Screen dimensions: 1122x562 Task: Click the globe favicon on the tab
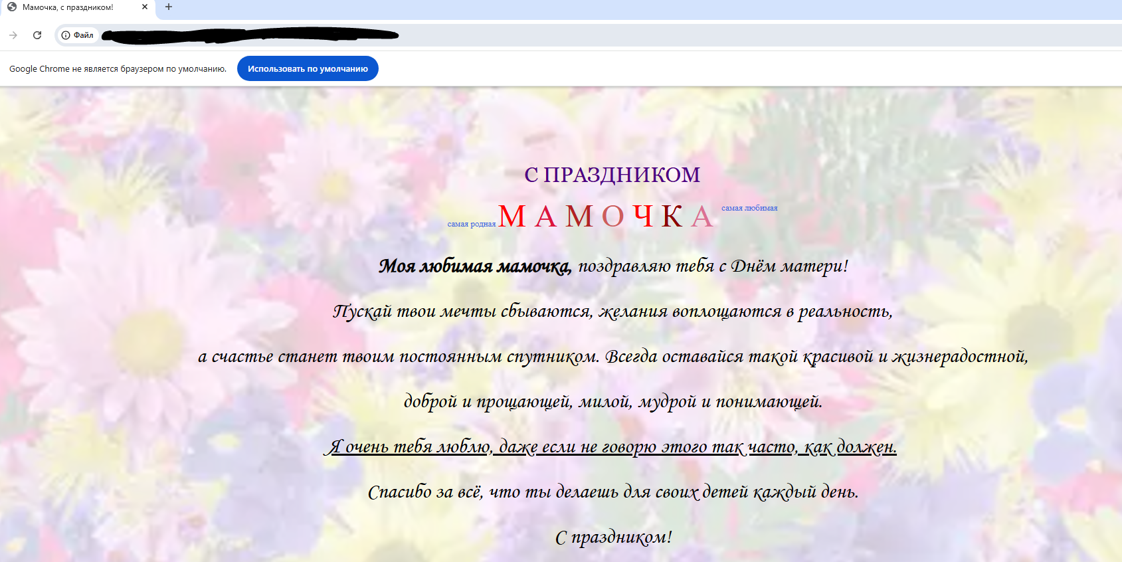[11, 7]
